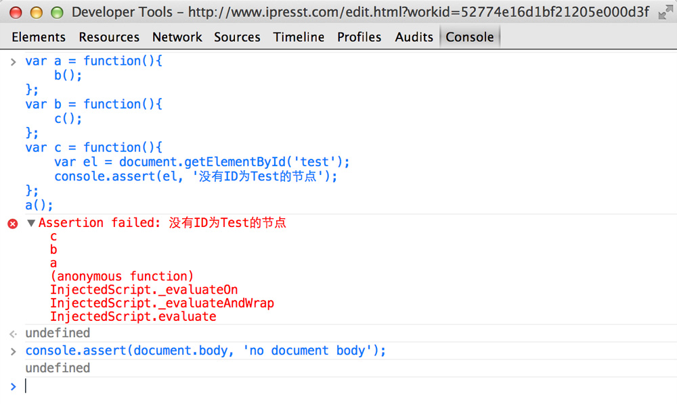The width and height of the screenshot is (677, 404).
Task: Open the Network panel
Action: click(177, 36)
